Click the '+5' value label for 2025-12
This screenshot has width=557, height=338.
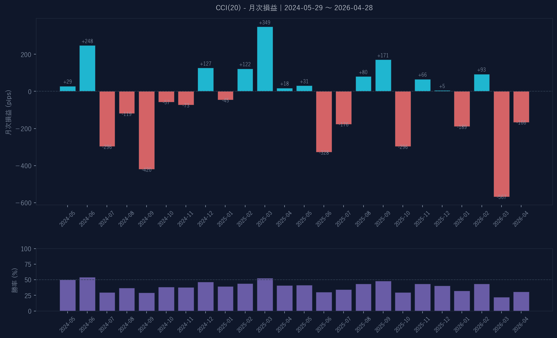click(x=442, y=86)
